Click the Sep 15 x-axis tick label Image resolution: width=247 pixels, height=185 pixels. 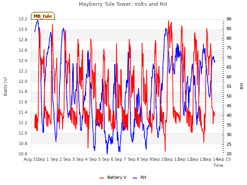pos(224,159)
